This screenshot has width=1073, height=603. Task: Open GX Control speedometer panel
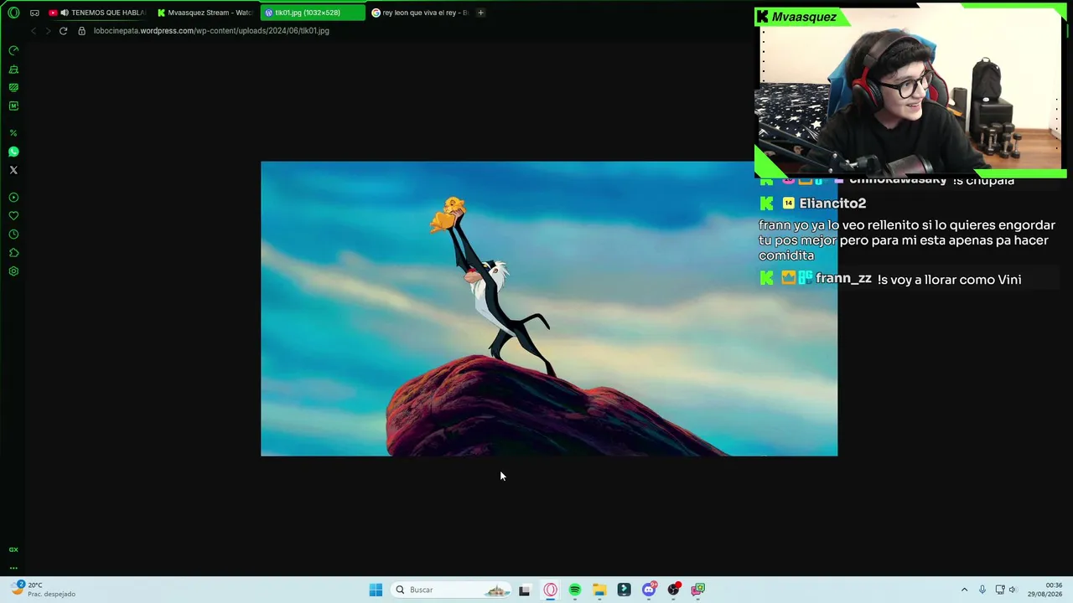pos(13,50)
